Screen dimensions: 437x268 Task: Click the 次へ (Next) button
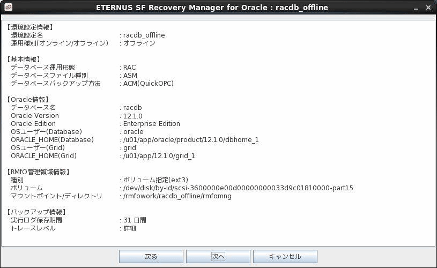[218, 256]
